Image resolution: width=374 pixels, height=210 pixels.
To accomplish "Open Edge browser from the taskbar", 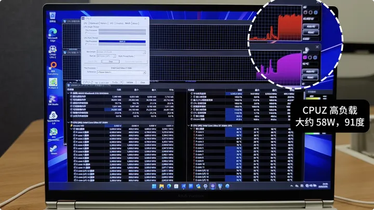I will pyautogui.click(x=169, y=186).
